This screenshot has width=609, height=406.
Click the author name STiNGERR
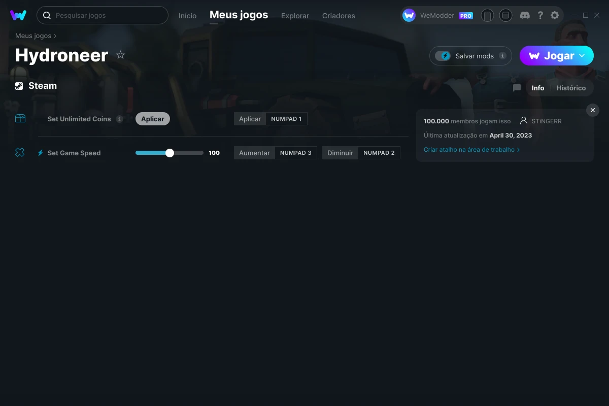[x=547, y=121]
